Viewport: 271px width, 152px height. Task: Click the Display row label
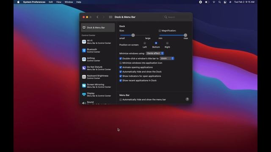(91, 93)
